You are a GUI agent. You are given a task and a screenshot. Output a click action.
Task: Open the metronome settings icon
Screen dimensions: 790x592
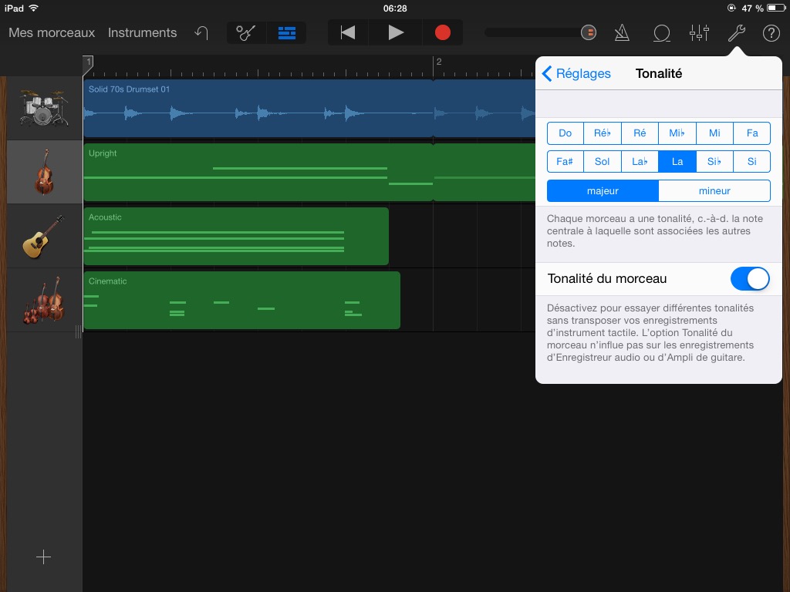pos(622,33)
